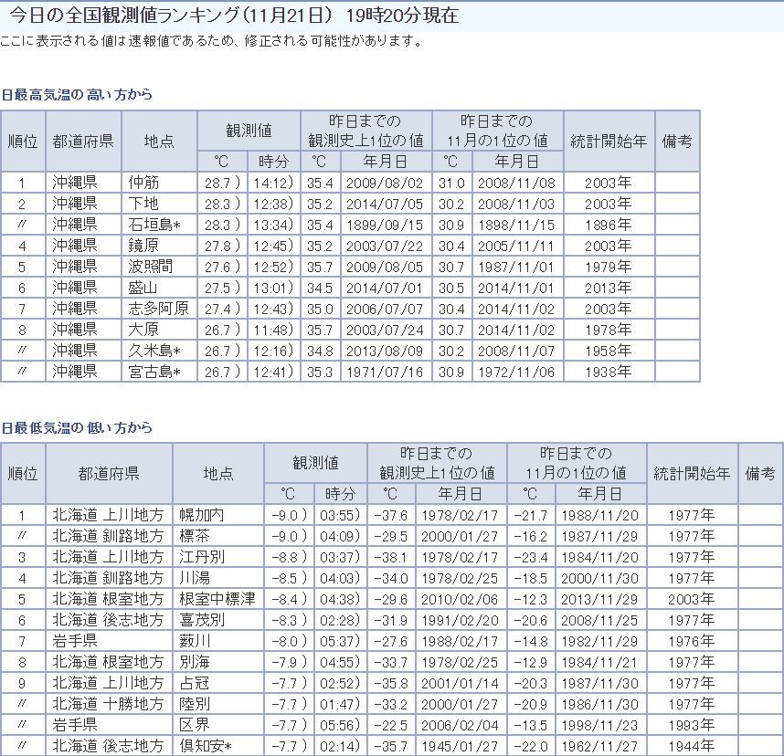Screen dimensions: 784x756
Task: Click the date 2014/07/01 in 盛山 row
Action: [x=385, y=288]
